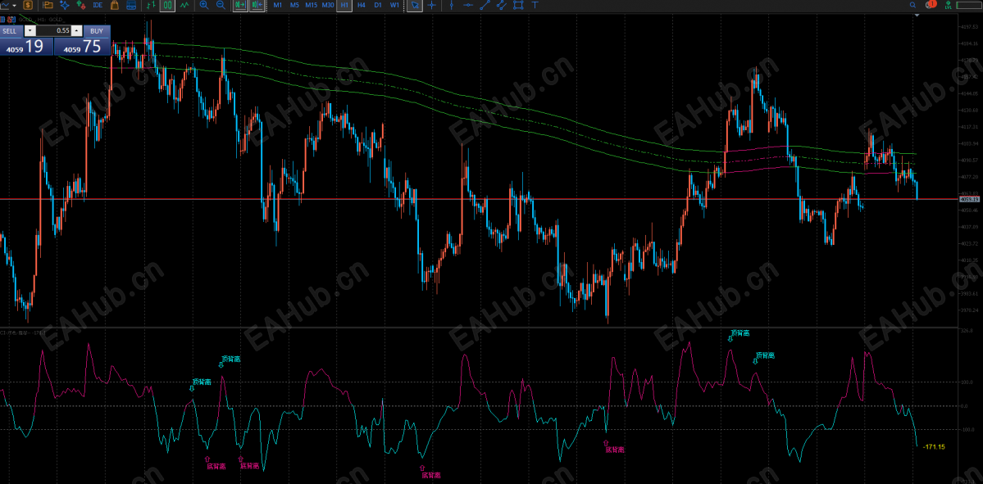Click the buy price 4059 75 tile
Screen dimensions: 983x484
point(82,47)
